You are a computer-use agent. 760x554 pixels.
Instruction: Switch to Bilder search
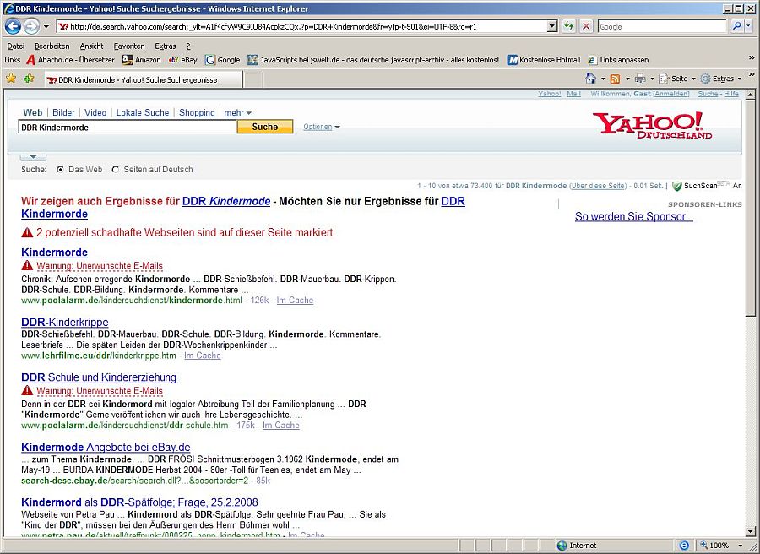click(x=63, y=113)
